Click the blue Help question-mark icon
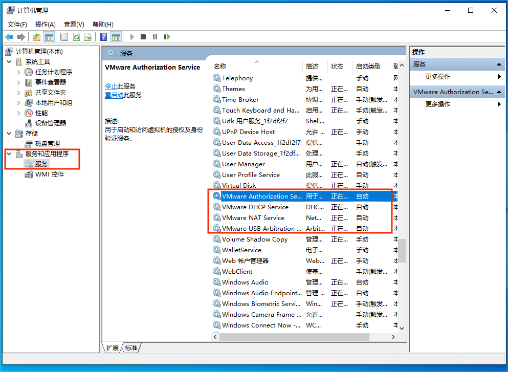The height and width of the screenshot is (372, 508). click(104, 37)
